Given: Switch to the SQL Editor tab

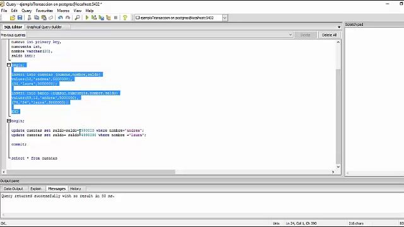Looking at the screenshot, I should [x=13, y=27].
